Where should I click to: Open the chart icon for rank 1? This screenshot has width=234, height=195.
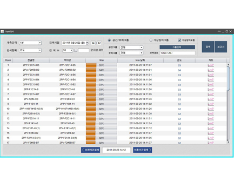(x=211, y=65)
